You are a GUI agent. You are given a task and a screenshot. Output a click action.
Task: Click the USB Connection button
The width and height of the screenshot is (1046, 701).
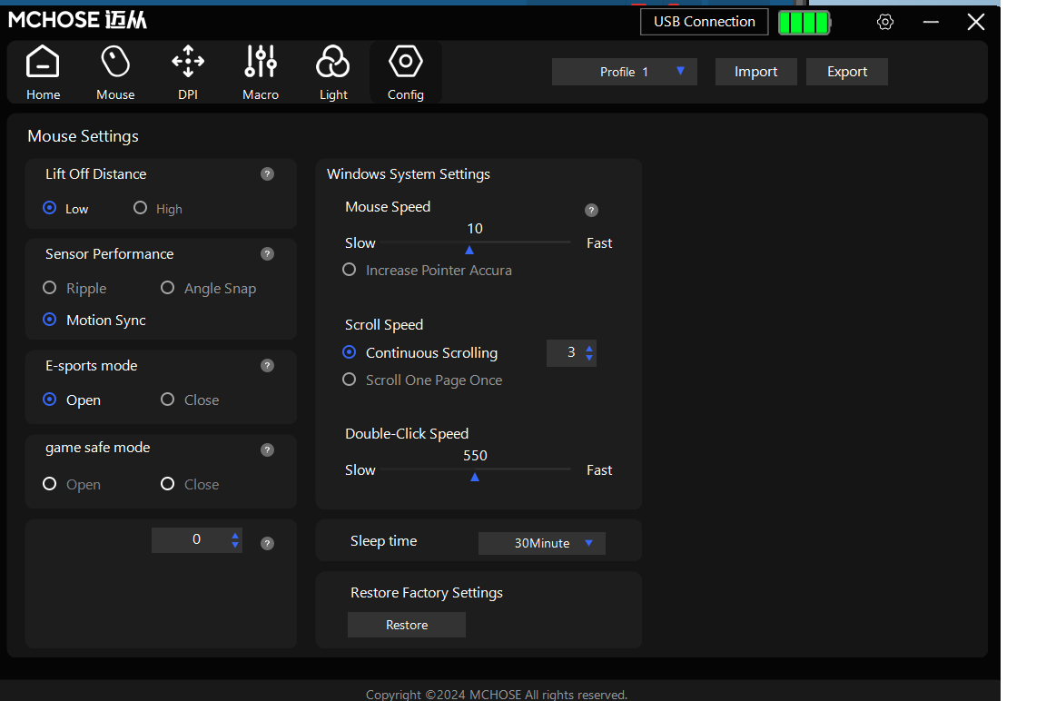(x=705, y=22)
